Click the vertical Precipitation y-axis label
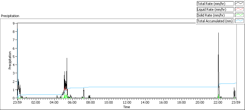 coord(10,60)
